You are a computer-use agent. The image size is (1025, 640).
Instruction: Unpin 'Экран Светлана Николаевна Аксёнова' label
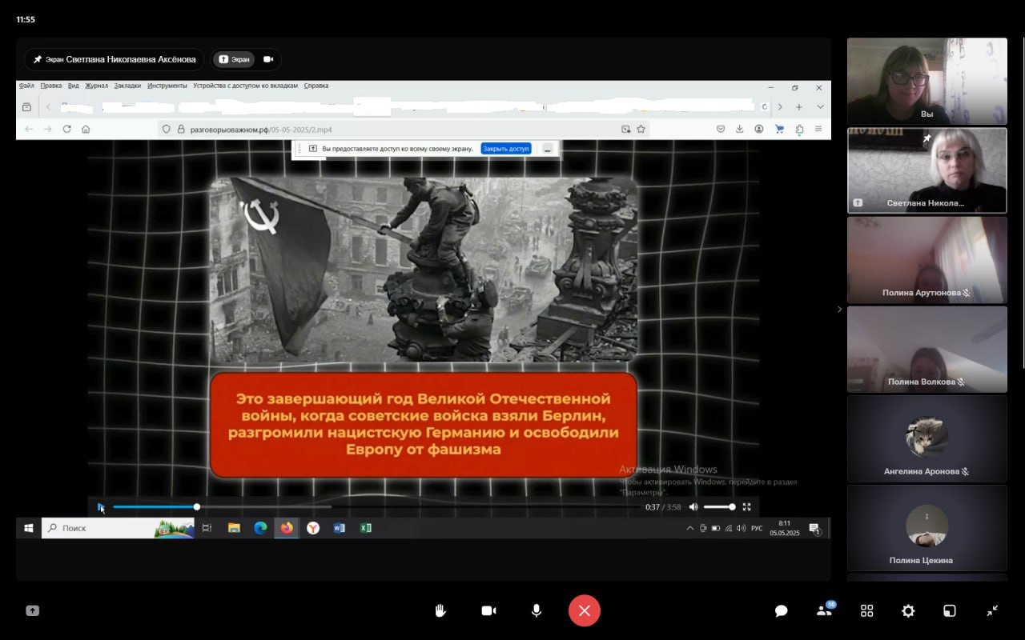click(x=114, y=59)
